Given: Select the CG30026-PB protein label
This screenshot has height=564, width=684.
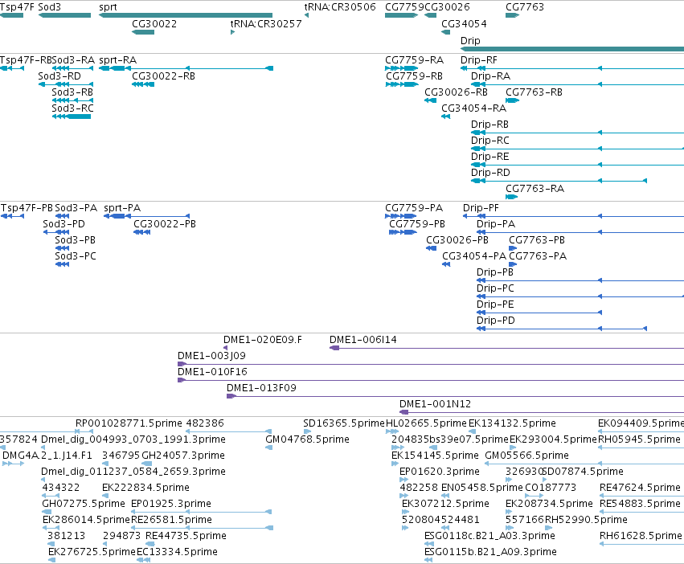Looking at the screenshot, I should click(x=457, y=240).
